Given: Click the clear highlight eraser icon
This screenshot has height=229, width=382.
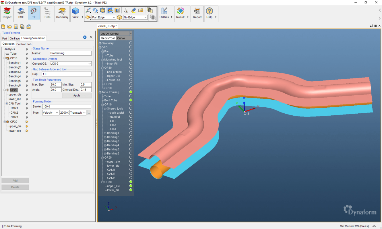Looking at the screenshot, I should click(x=133, y=11).
